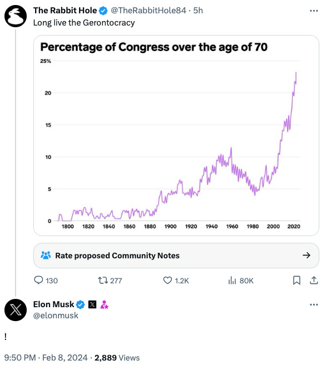Screen dimensions: 326x370
Task: Open the @TheRabbitHole84 handle link
Action: 149,11
